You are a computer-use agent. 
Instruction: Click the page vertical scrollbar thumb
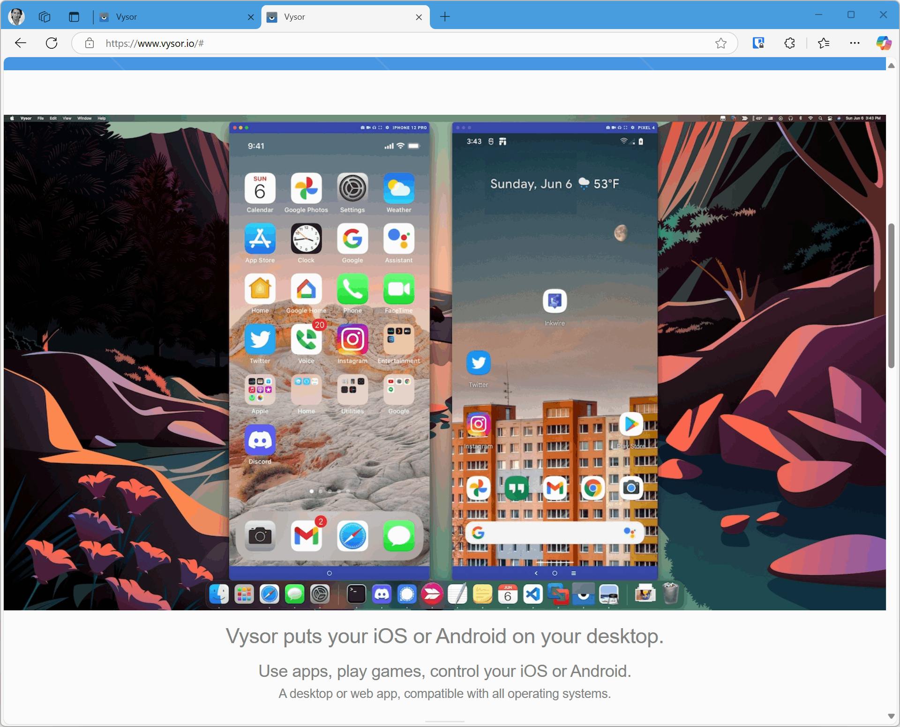(891, 295)
